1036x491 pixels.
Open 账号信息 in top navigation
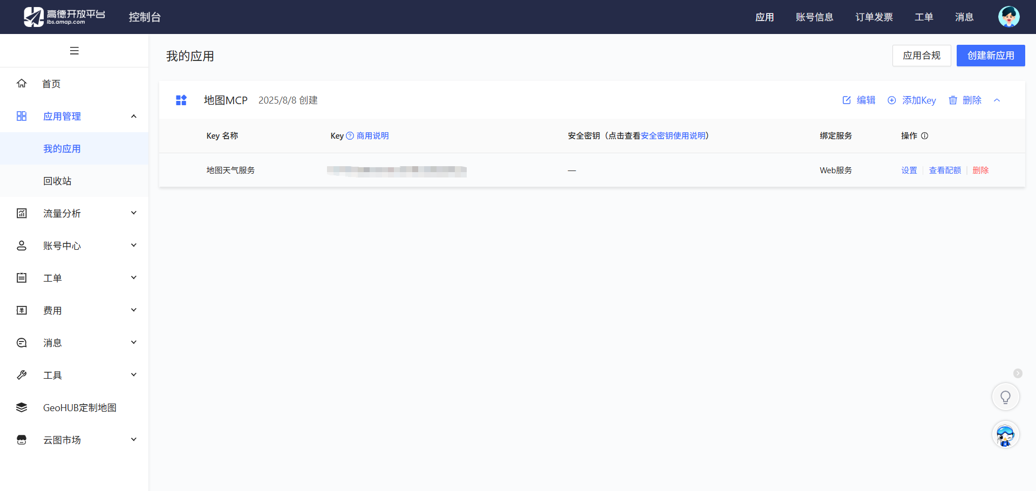coord(814,17)
